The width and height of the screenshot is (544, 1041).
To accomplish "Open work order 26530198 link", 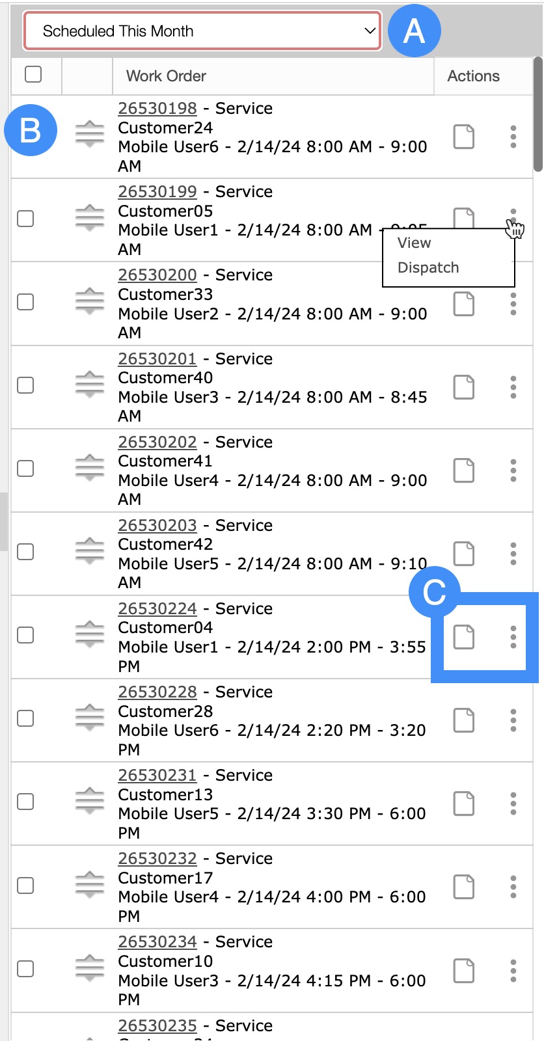I will click(157, 108).
